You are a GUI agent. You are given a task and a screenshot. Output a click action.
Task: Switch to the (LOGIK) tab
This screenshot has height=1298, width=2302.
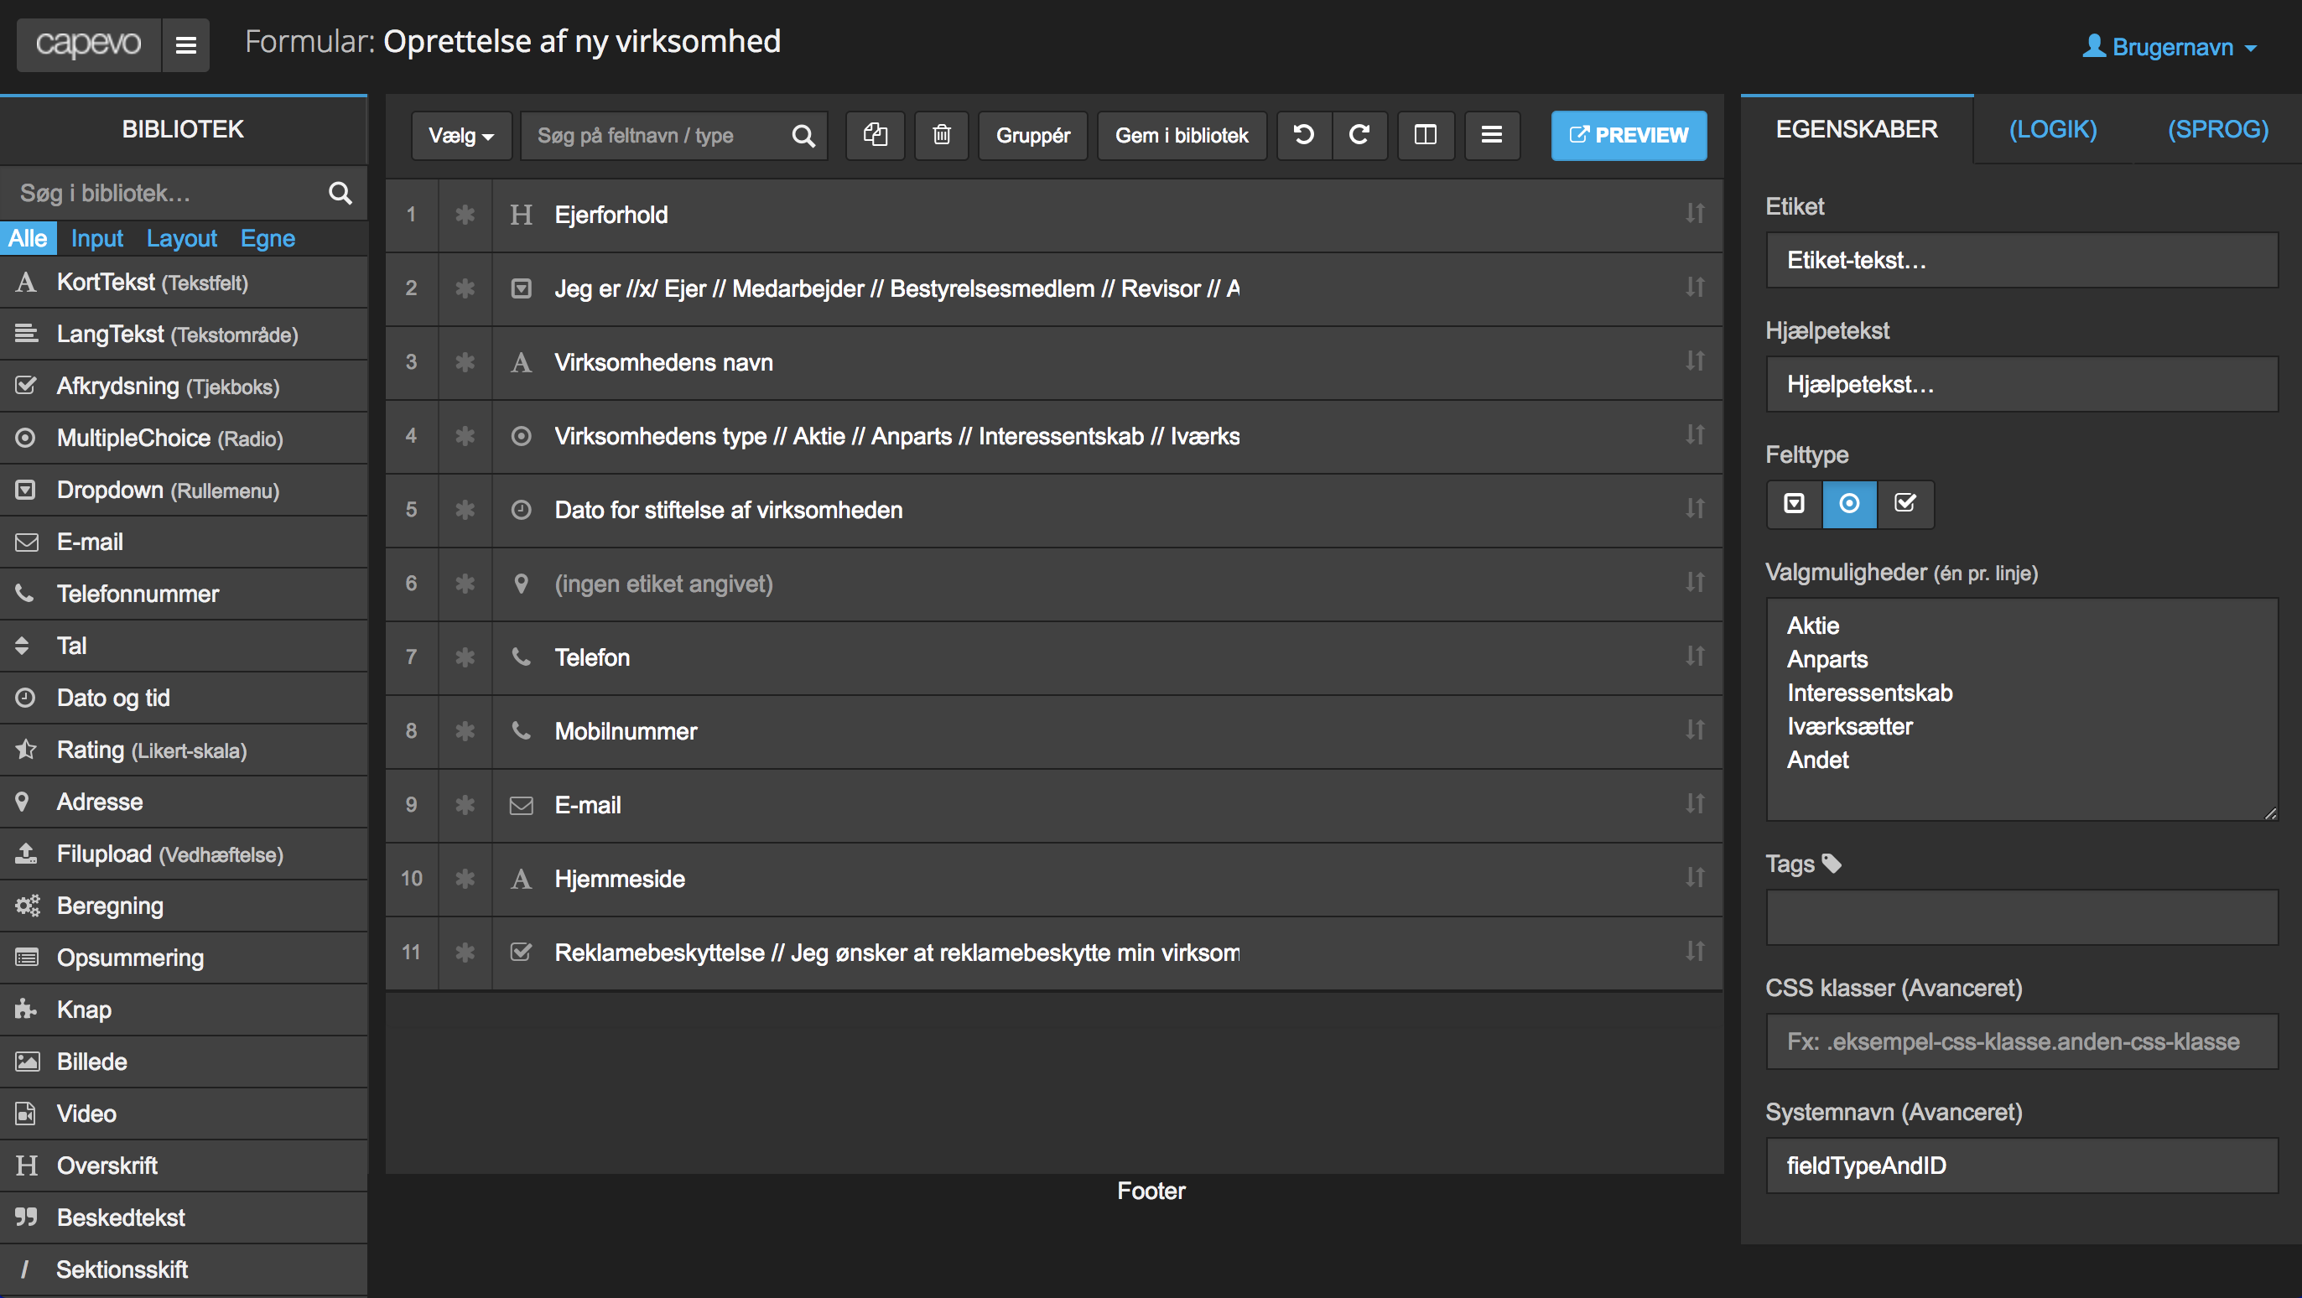pyautogui.click(x=2052, y=129)
